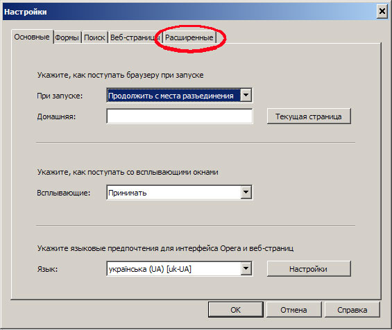Click the Домашняя: field label
The image size is (392, 330).
(x=56, y=116)
